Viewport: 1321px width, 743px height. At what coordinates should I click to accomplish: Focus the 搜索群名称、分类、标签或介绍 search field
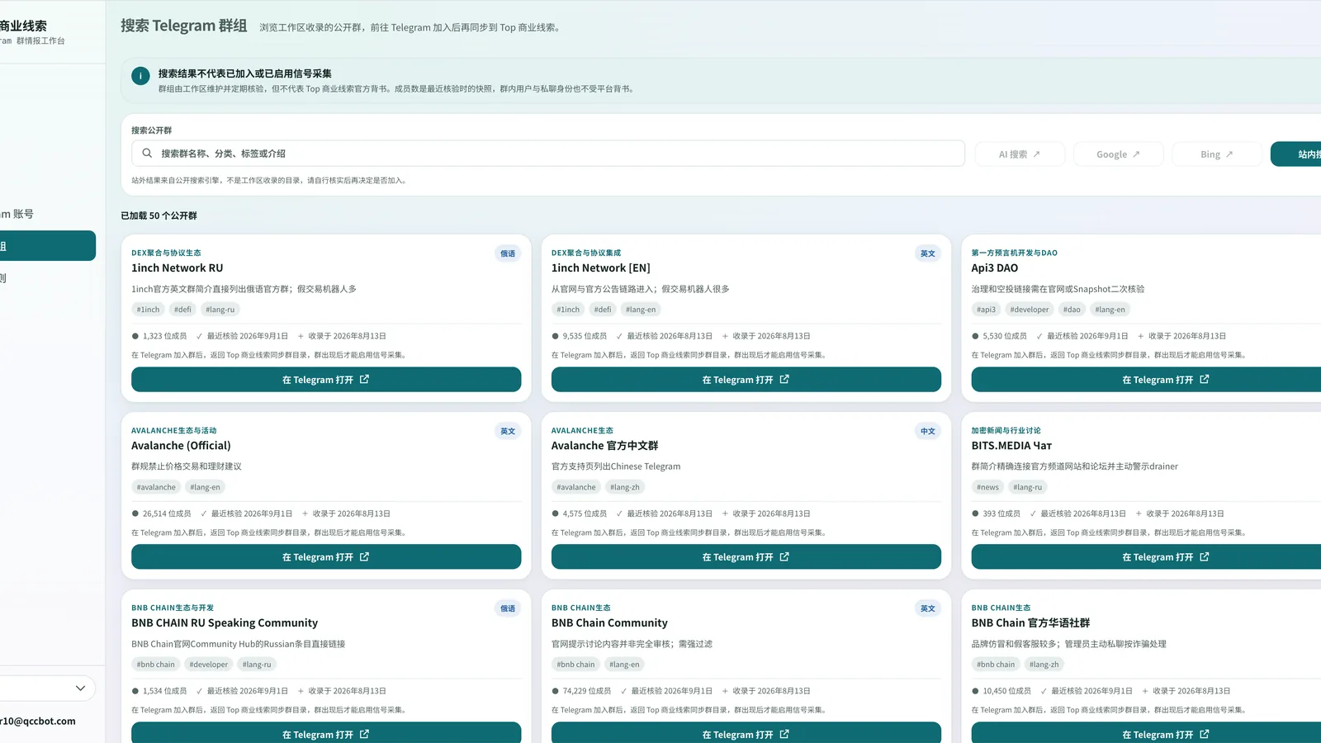coord(548,154)
